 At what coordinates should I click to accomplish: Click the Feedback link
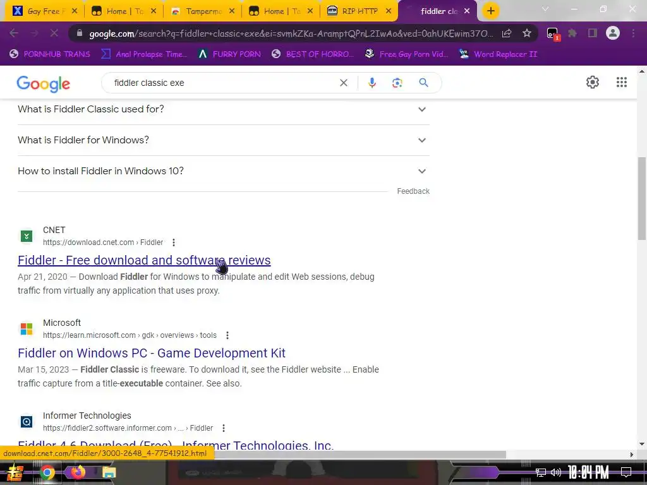tap(413, 191)
